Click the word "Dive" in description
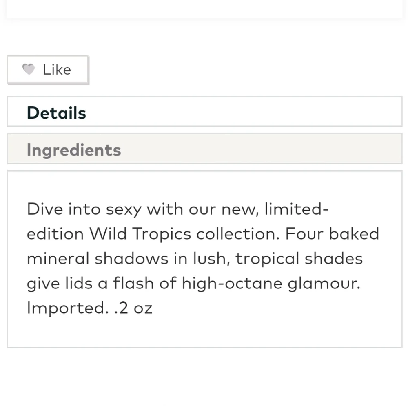Viewport: 408px width, 407px height. click(45, 209)
